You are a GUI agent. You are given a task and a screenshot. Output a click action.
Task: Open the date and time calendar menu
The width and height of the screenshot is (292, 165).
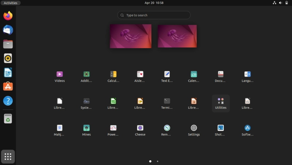coord(154,3)
